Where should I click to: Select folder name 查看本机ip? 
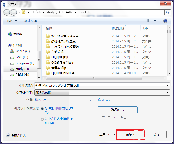59,68
